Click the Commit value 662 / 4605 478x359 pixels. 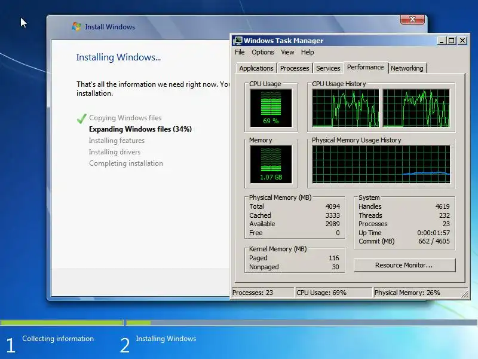434,241
